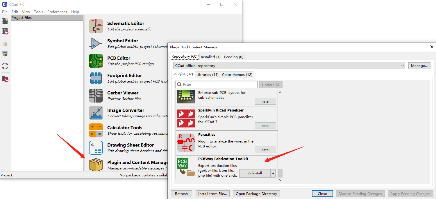The height and width of the screenshot is (199, 436).
Task: Click the New Project icon in the left toolbar
Action: click(5, 21)
